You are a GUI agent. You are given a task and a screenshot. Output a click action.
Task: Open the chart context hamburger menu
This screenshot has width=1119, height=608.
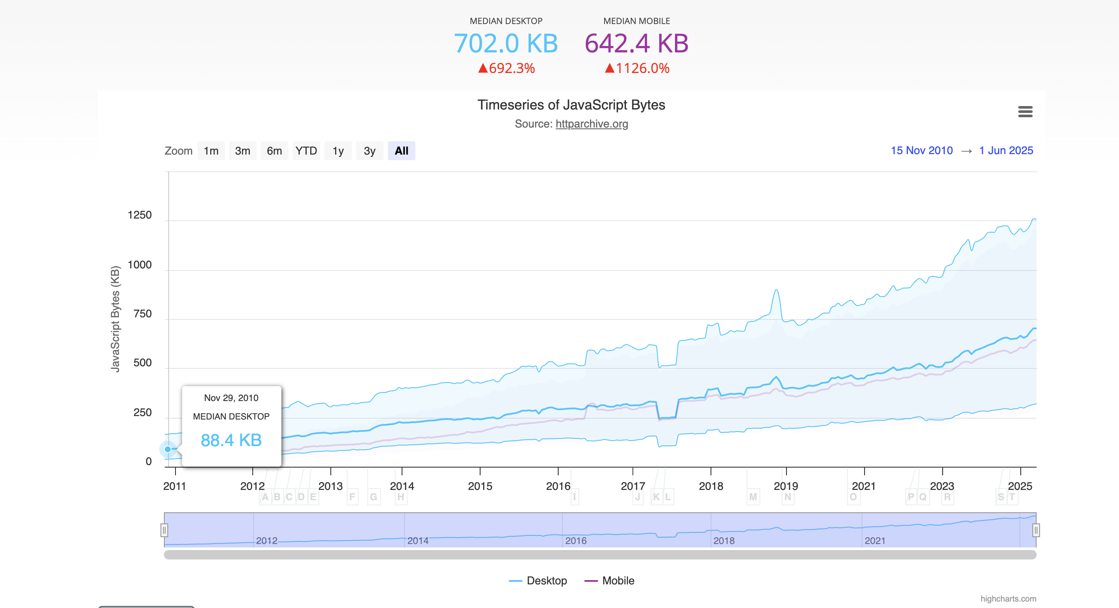coord(1025,112)
